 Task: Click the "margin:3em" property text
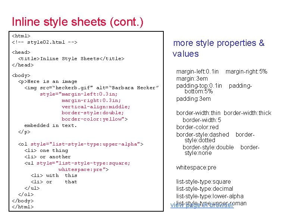[192, 79]
